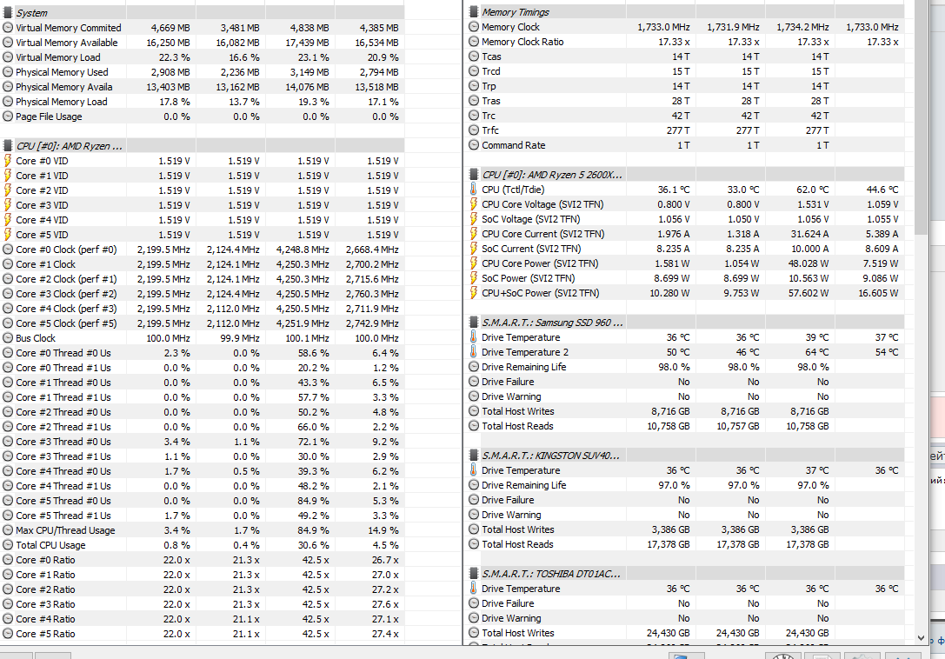Select the Core #1 Clock row label
Image resolution: width=945 pixels, height=659 pixels.
click(46, 264)
